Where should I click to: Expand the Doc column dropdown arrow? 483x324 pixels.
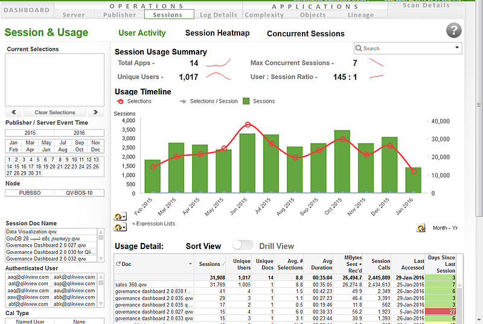click(191, 264)
